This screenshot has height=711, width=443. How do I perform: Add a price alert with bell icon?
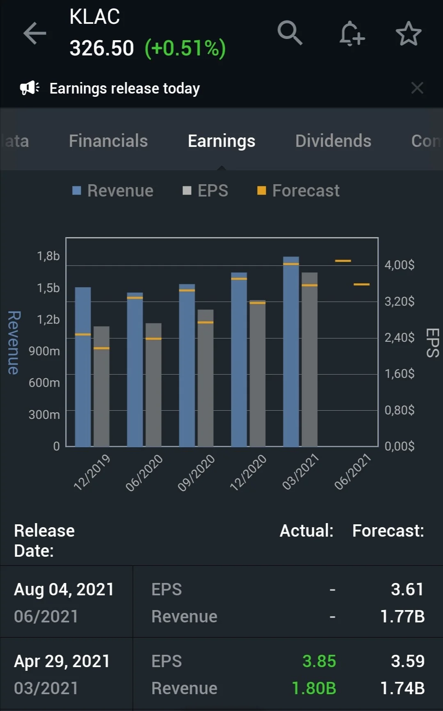(352, 33)
